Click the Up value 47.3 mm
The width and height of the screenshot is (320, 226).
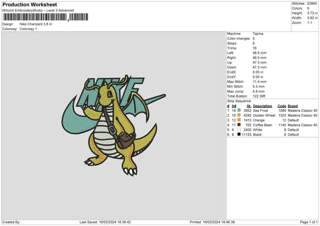tap(259, 62)
